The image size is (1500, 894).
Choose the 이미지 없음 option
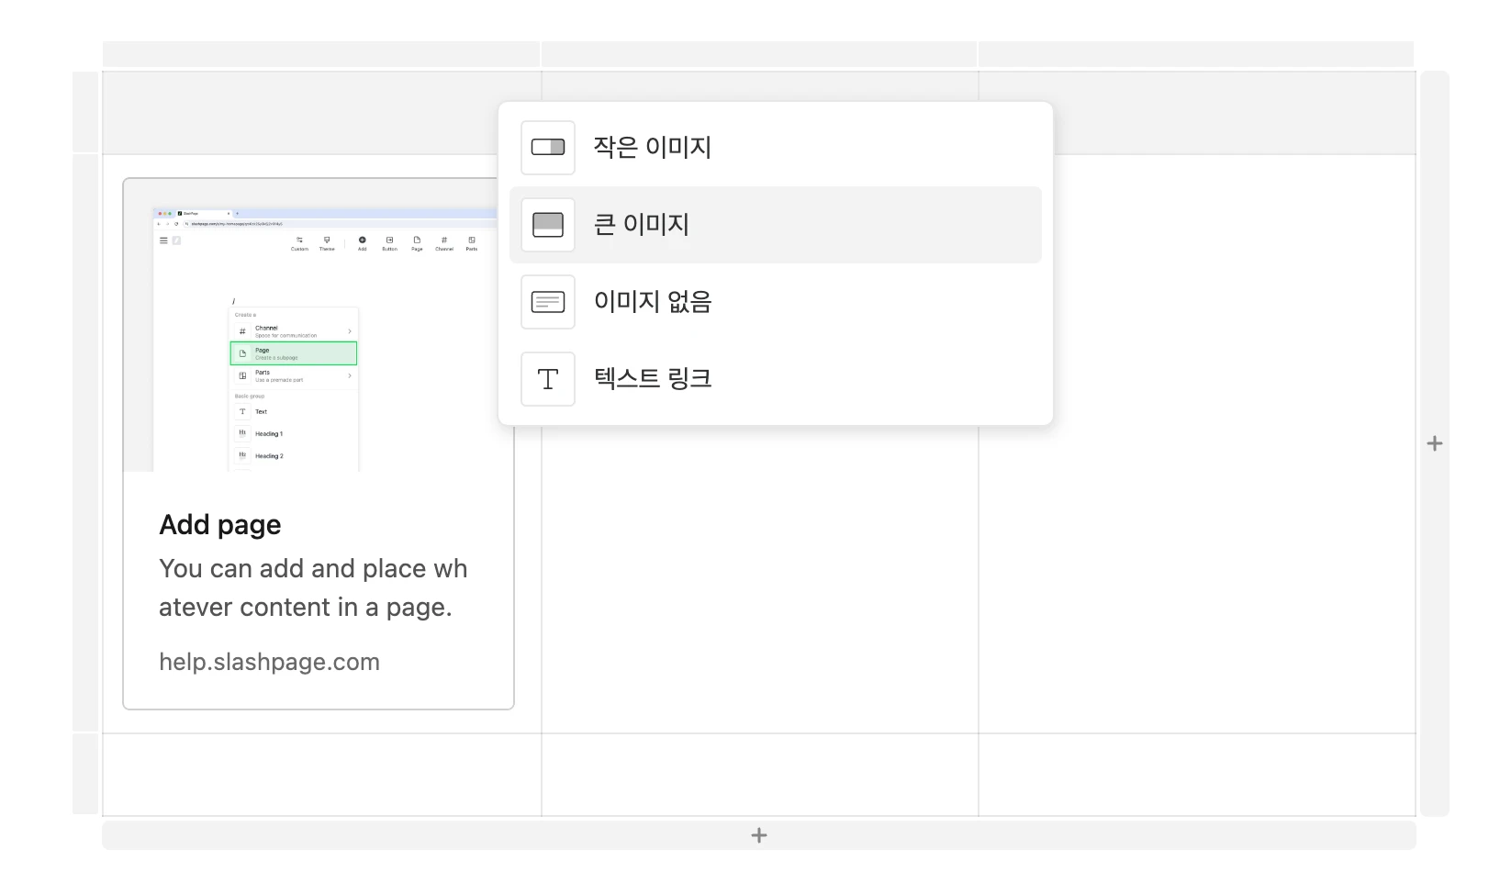pyautogui.click(x=652, y=302)
